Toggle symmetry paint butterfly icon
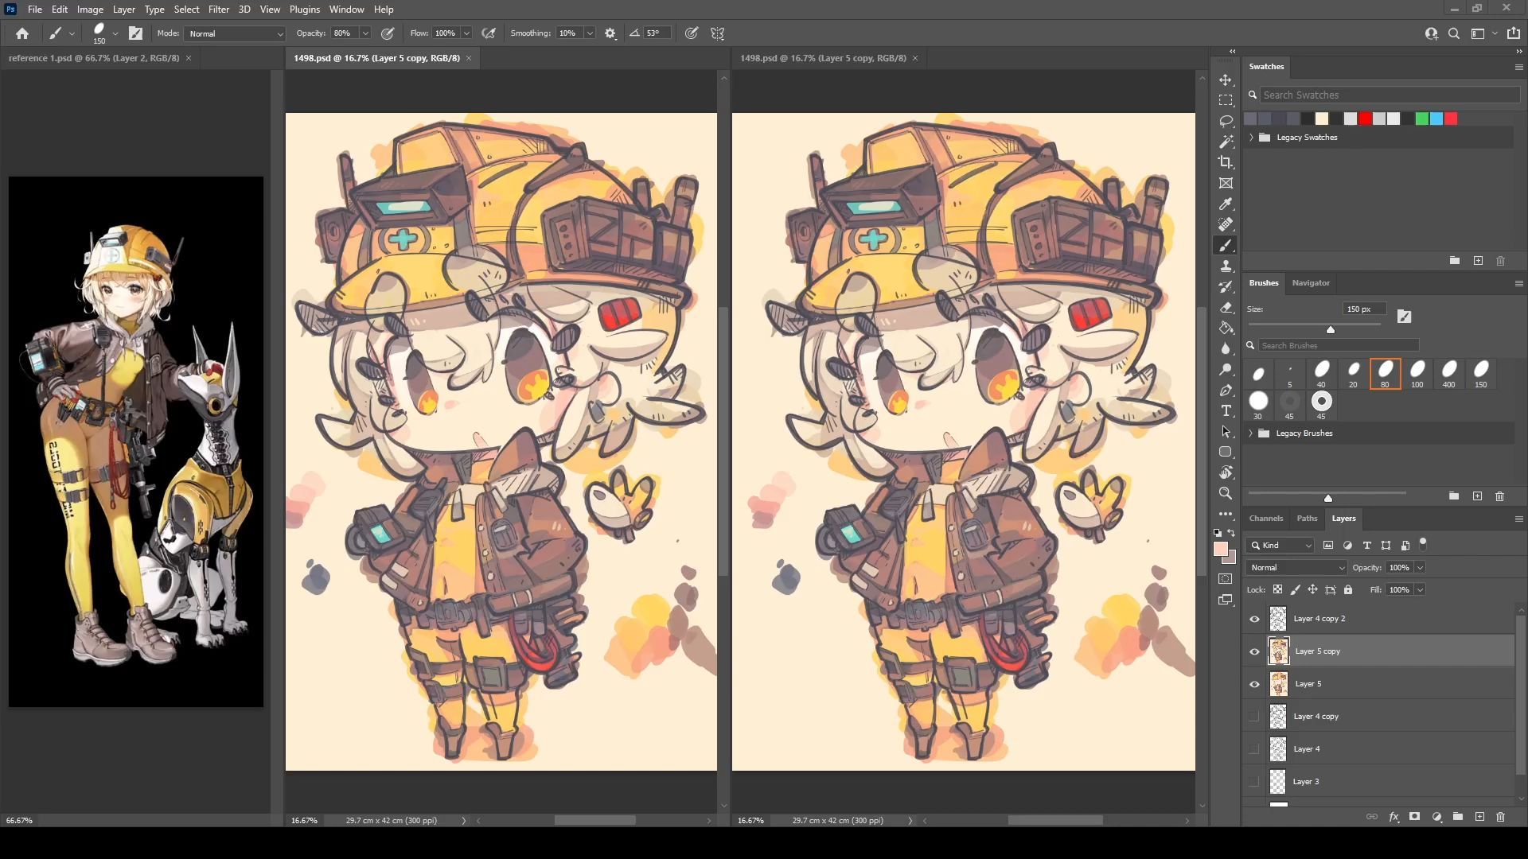The height and width of the screenshot is (859, 1528). tap(717, 33)
